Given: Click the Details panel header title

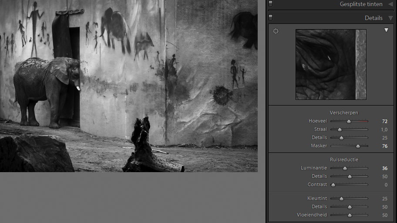Looking at the screenshot, I should point(373,18).
